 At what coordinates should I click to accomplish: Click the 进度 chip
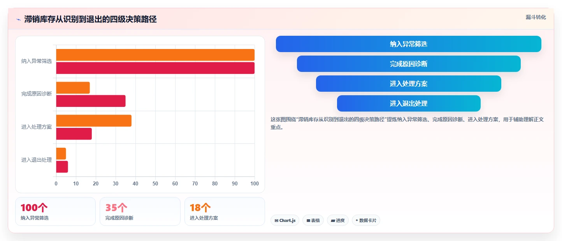[338, 220]
